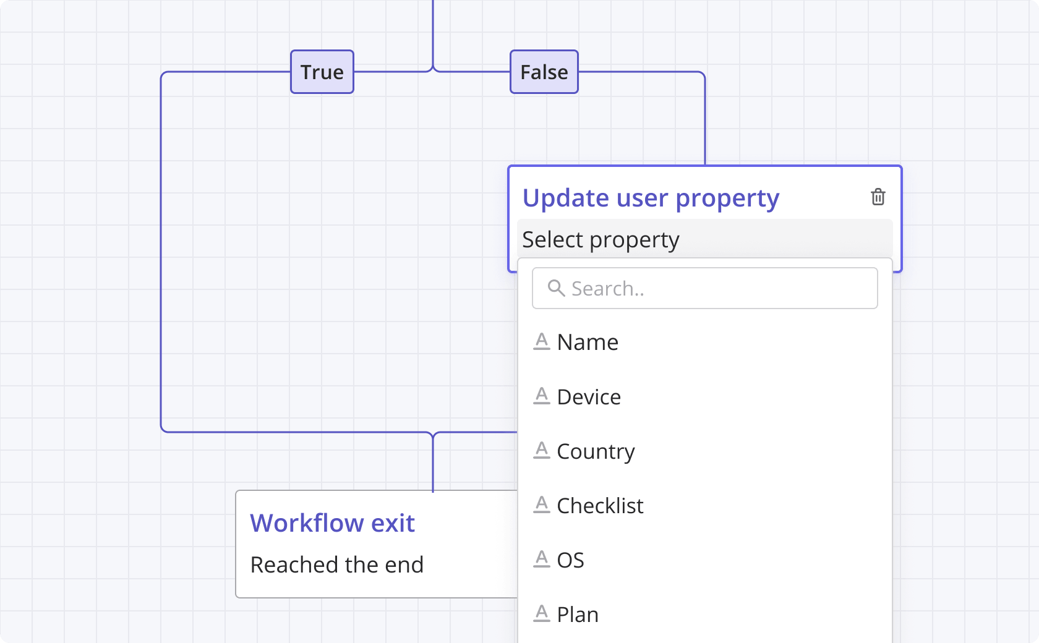Click the text-type icon beside Country
Viewport: 1039px width, 643px height.
(542, 451)
